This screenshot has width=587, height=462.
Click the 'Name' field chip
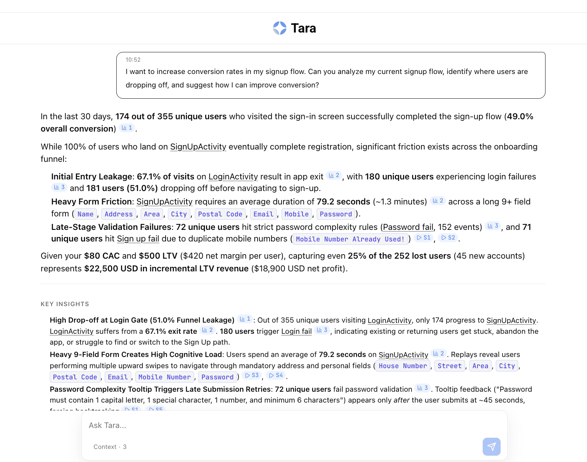86,214
